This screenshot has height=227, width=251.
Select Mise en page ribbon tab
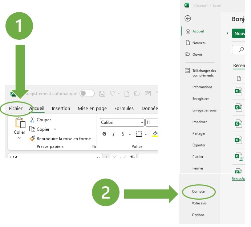coord(92,108)
